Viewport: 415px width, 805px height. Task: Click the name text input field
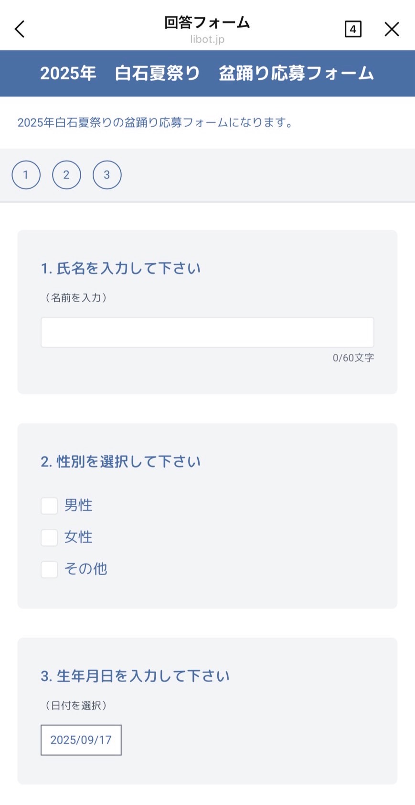click(x=207, y=332)
